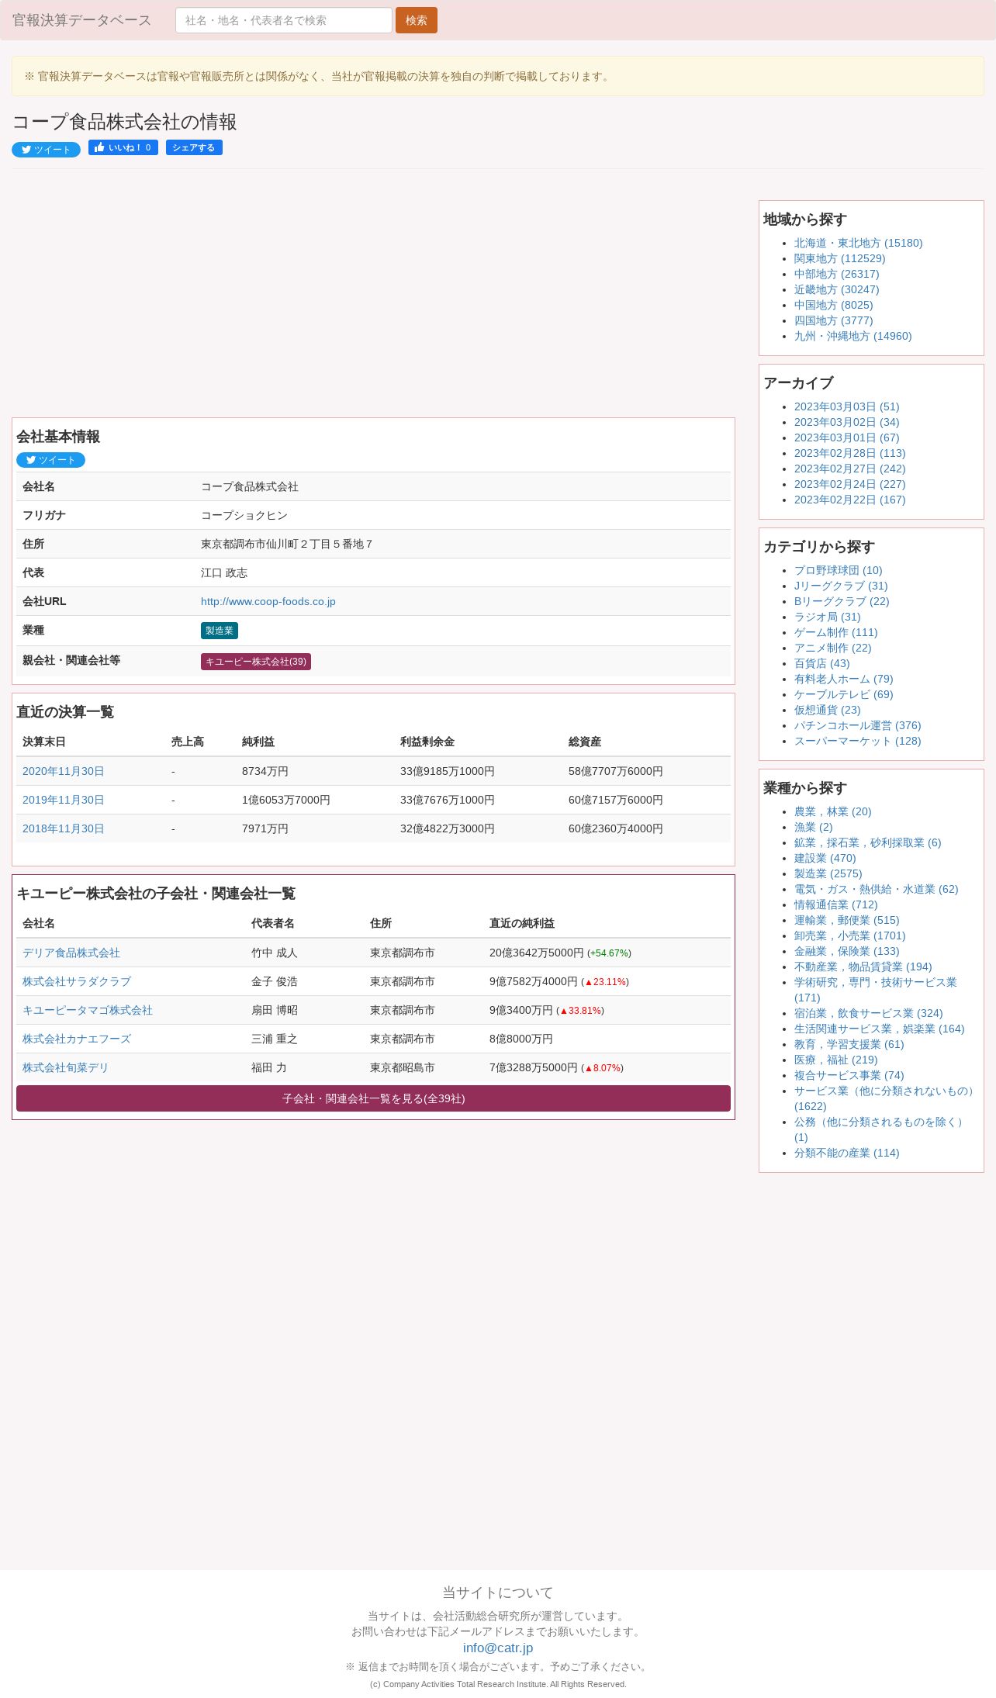Image resolution: width=996 pixels, height=1698 pixels.
Task: Click the info@catr.jp email link
Action: click(498, 1648)
